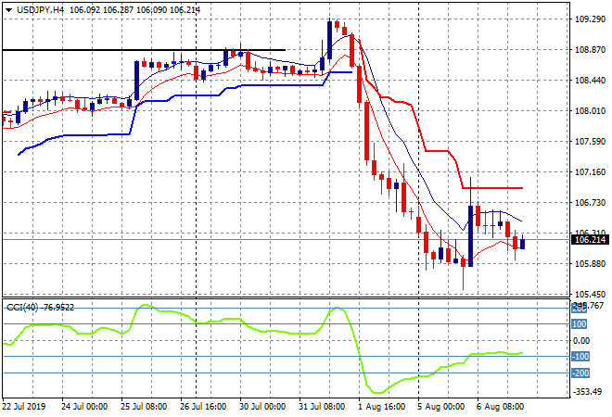
Task: Select the black horizontal resistance line
Action: pos(144,50)
